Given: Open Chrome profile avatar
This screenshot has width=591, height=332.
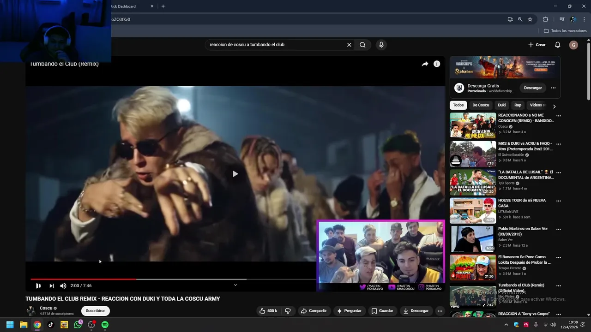Looking at the screenshot, I should click(573, 19).
